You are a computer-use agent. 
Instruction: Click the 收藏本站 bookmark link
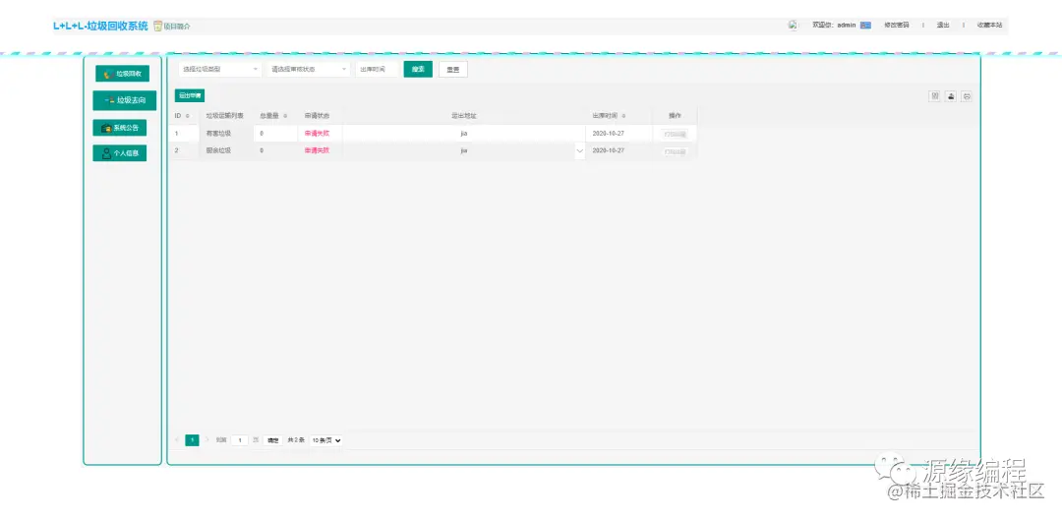click(x=989, y=25)
